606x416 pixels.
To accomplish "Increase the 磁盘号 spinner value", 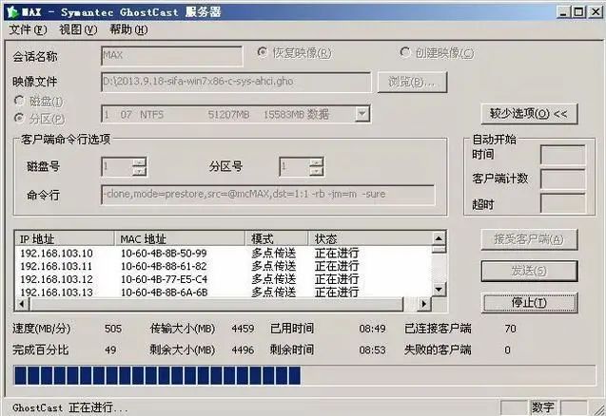I will (x=140, y=162).
